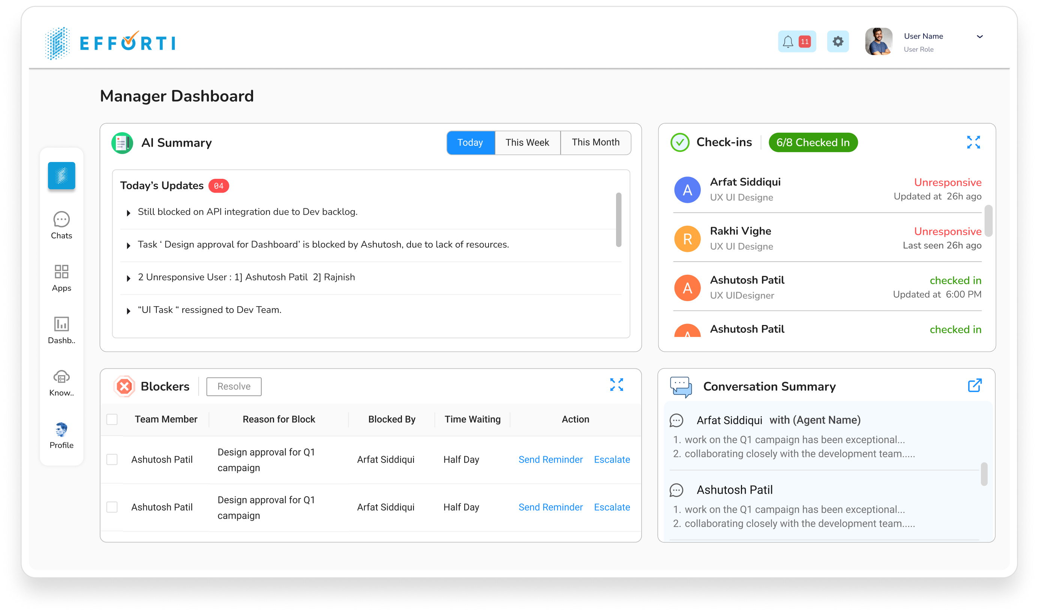Open notifications via the bell icon

click(x=788, y=41)
